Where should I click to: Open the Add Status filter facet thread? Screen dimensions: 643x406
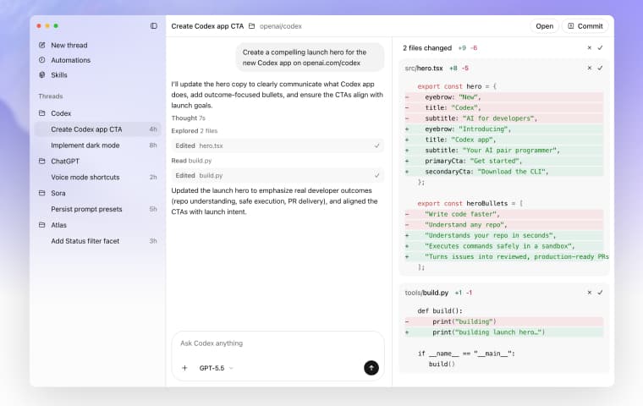(x=98, y=241)
